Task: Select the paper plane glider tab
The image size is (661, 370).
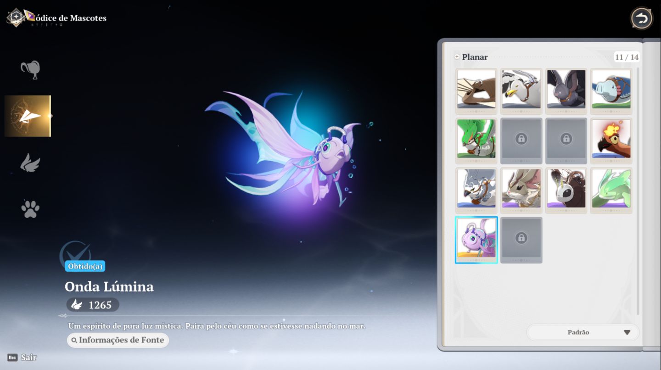Action: (x=28, y=116)
